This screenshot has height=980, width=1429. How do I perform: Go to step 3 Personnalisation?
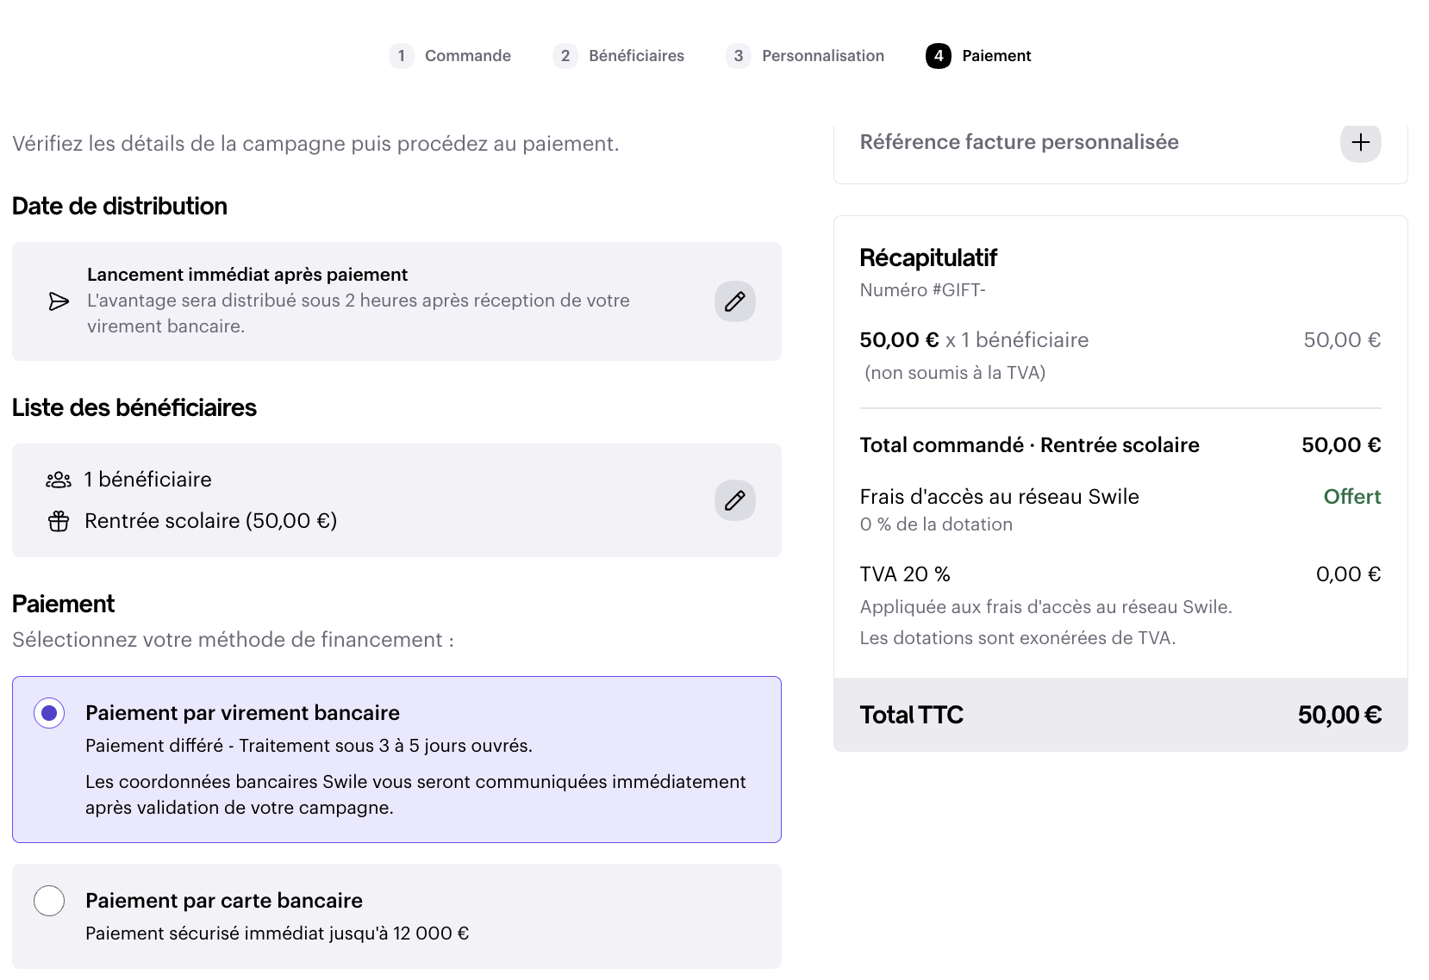pyautogui.click(x=805, y=56)
